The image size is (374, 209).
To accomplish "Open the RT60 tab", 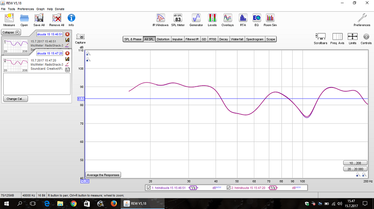I will [x=213, y=39].
